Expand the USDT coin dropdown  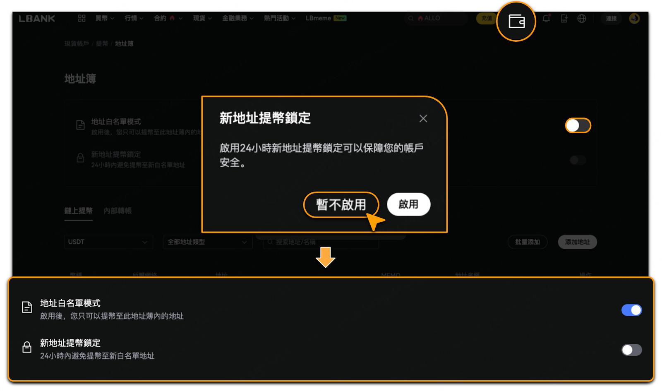coord(108,242)
